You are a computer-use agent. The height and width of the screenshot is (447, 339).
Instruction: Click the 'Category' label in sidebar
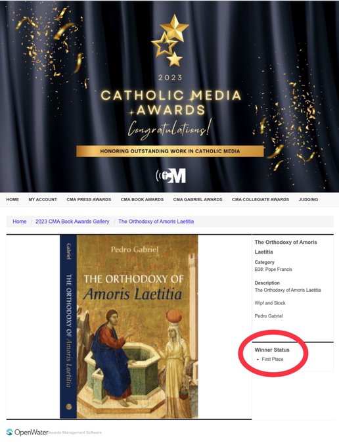(x=264, y=262)
